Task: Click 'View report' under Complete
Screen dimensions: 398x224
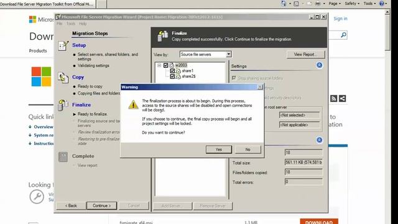Action: (87, 166)
